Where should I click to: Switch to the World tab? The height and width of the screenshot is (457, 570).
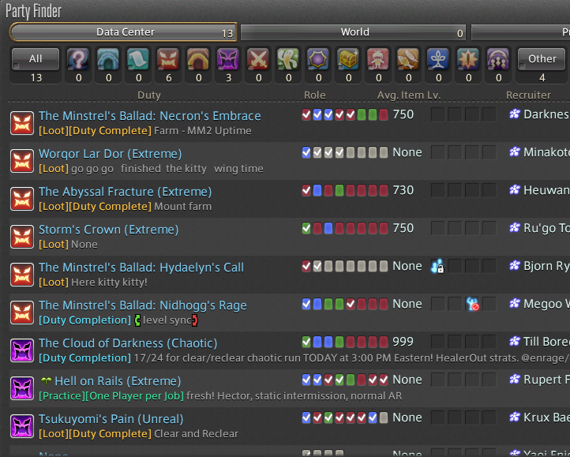tap(354, 32)
